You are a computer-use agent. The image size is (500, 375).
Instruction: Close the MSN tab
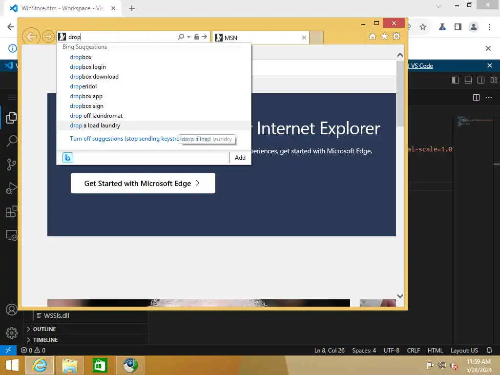(x=304, y=38)
